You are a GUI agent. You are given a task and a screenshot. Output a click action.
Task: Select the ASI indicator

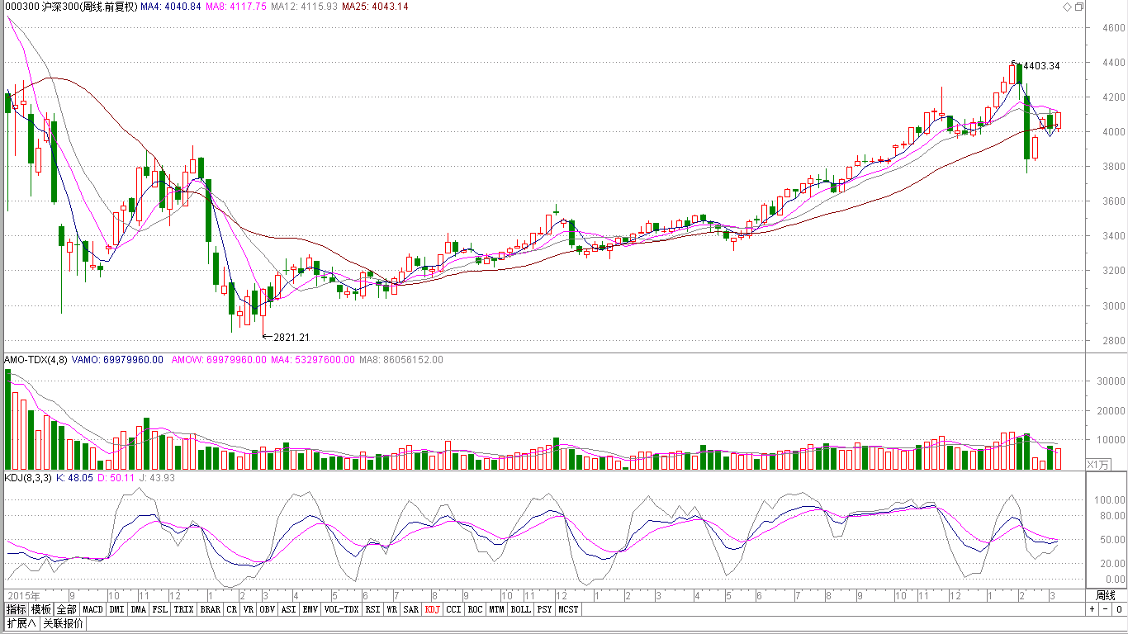point(288,609)
